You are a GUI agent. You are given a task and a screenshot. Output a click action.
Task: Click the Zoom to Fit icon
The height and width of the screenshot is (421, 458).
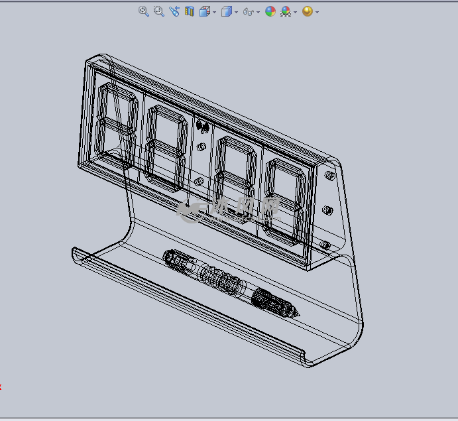pyautogui.click(x=143, y=11)
